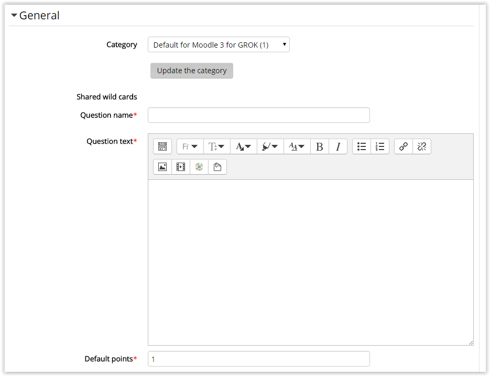
Task: Apply Bold formatting in the editor
Action: 319,146
